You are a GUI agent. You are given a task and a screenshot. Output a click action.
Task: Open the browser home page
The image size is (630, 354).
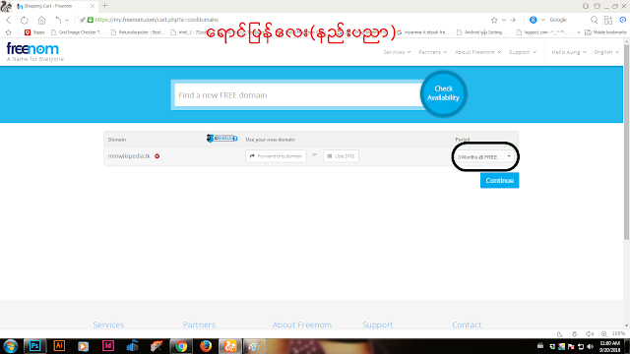pos(41,20)
